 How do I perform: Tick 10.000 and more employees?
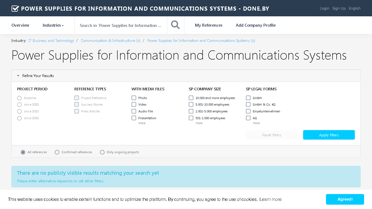pos(191,98)
